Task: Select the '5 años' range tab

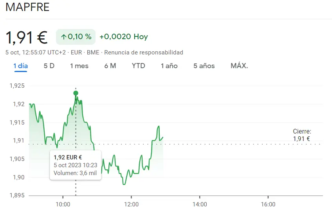Action: pos(204,66)
